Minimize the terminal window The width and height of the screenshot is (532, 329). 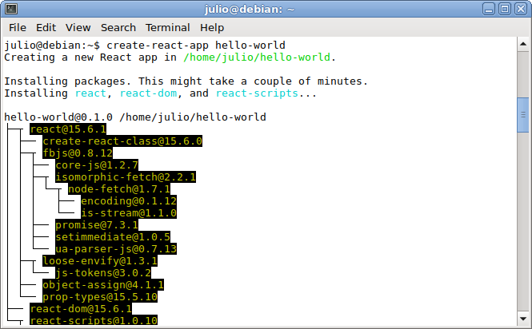coord(489,9)
